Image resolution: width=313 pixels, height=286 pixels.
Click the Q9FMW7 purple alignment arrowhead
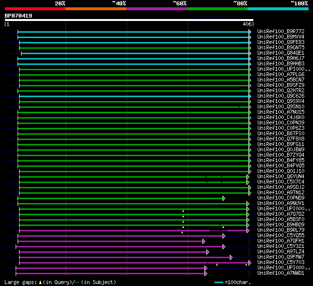pos(231,258)
